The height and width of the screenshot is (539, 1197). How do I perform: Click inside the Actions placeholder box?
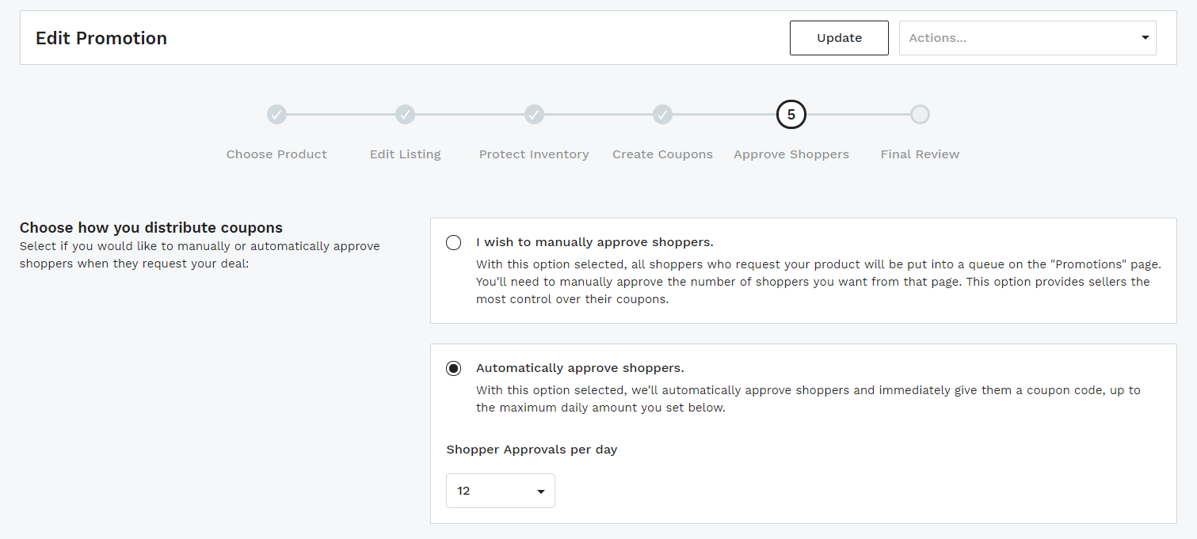[x=990, y=37]
